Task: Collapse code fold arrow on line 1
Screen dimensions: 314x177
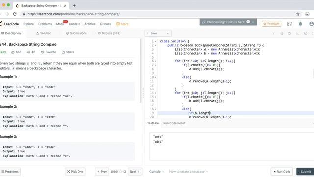Action: point(155,41)
